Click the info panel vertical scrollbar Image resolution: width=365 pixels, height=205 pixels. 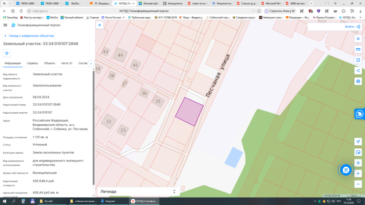pyautogui.click(x=93, y=128)
